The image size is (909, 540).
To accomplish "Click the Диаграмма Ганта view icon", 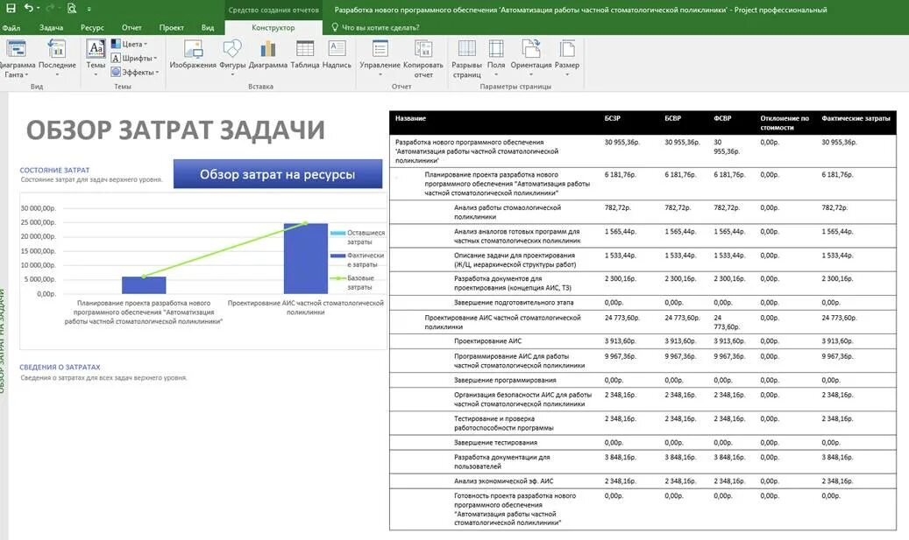I will 16,49.
